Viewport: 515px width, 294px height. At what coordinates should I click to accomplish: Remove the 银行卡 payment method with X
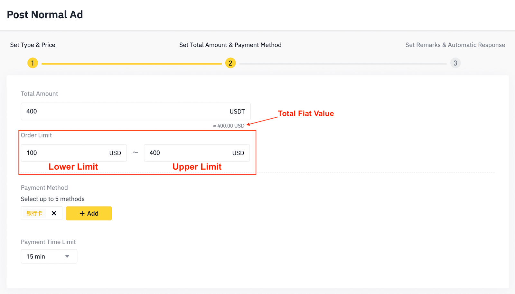coord(54,213)
